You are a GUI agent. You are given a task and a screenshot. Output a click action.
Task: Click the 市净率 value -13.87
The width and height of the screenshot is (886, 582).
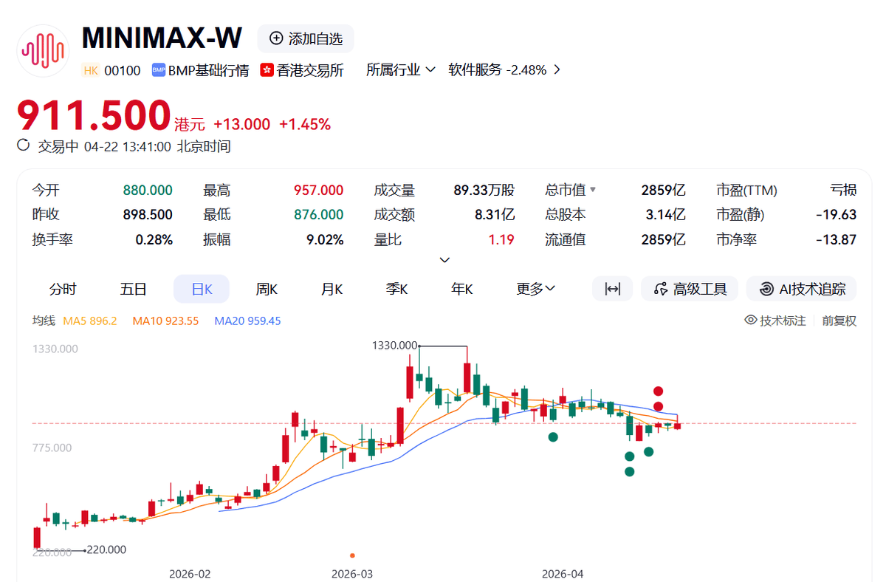(837, 240)
